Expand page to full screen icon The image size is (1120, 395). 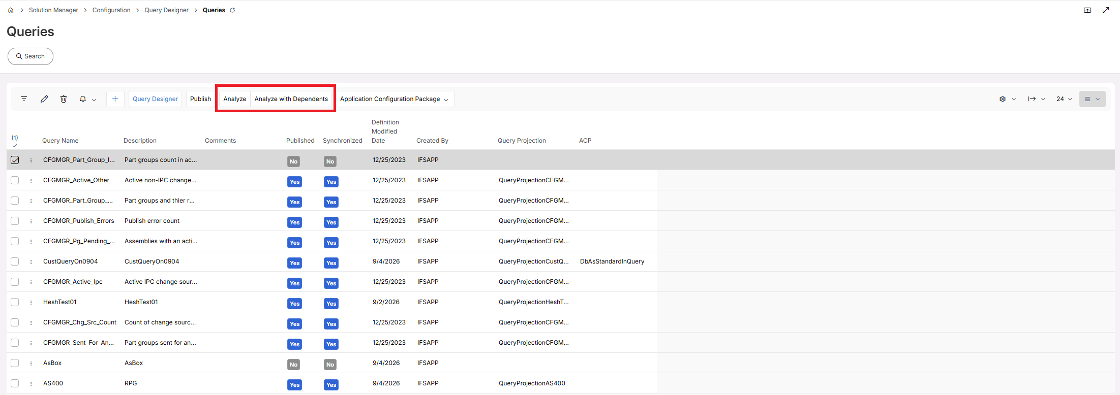pyautogui.click(x=1106, y=10)
